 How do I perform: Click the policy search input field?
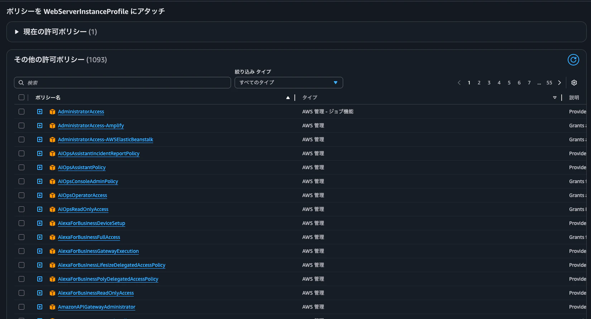122,83
